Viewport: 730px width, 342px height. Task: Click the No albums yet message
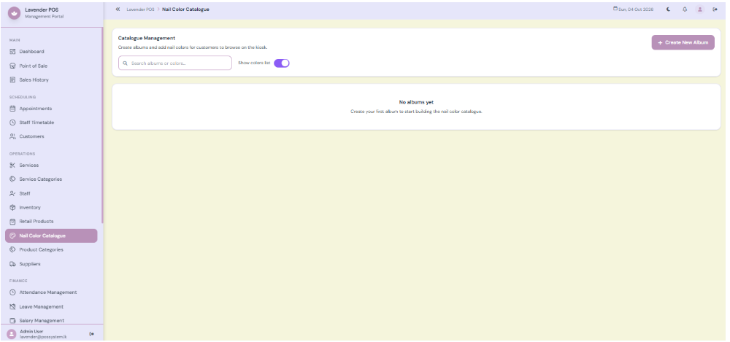(416, 102)
